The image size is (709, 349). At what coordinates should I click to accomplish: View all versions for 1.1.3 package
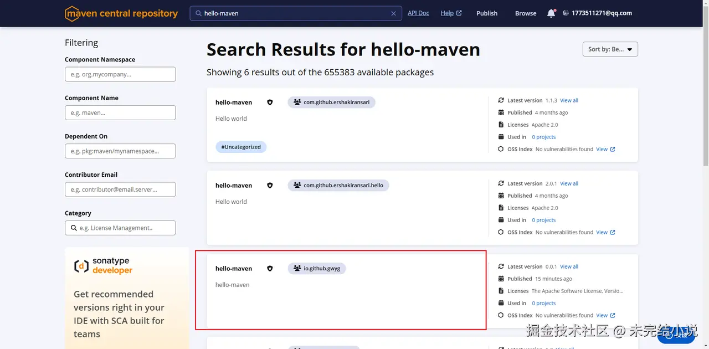pyautogui.click(x=569, y=100)
